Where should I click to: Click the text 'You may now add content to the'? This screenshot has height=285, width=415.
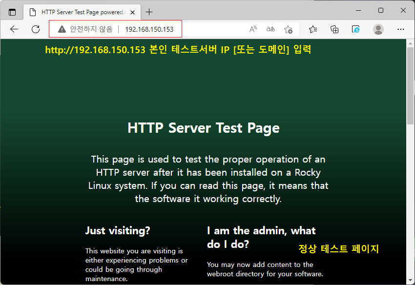pos(260,265)
